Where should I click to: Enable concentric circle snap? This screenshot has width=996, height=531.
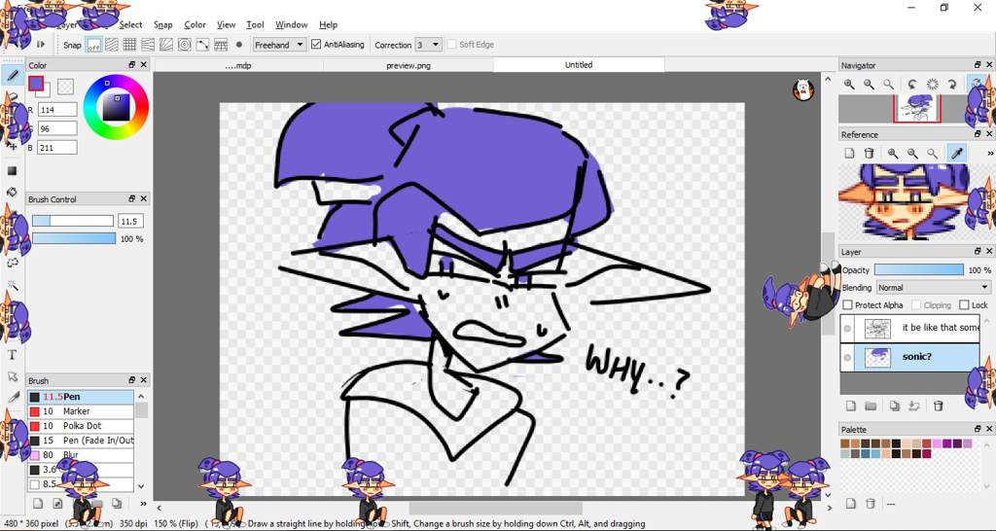point(184,45)
